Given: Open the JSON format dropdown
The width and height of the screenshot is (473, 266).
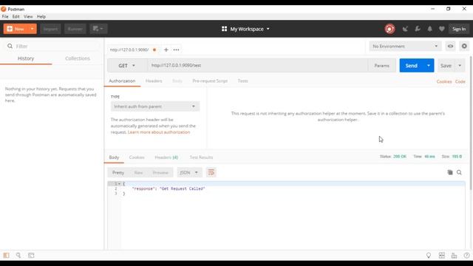Looking at the screenshot, I should tap(189, 172).
